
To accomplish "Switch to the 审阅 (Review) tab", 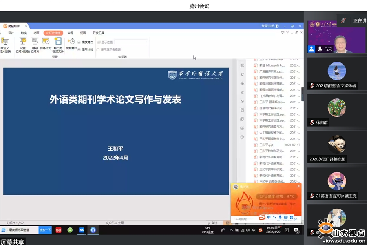I will pos(70,33).
